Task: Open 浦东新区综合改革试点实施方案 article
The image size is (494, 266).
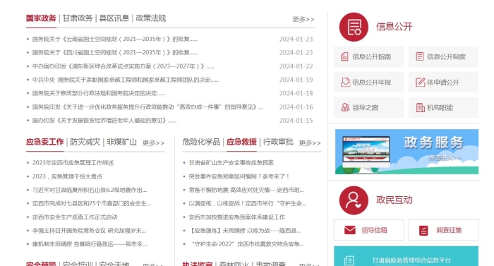Action: pos(123,66)
